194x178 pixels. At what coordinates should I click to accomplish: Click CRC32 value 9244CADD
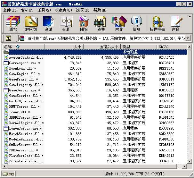click(x=166, y=57)
